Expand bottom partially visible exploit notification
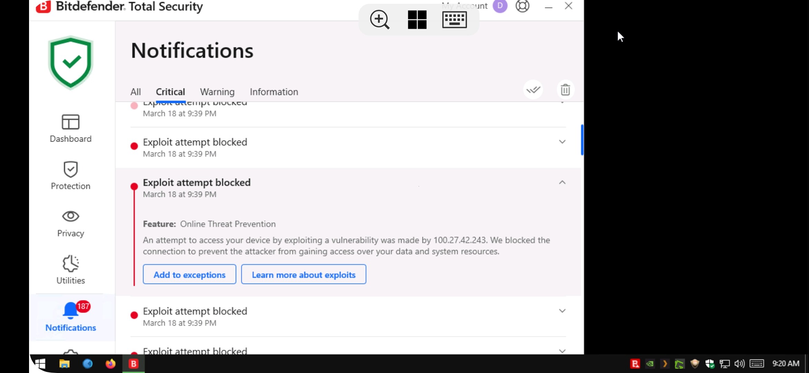 562,351
